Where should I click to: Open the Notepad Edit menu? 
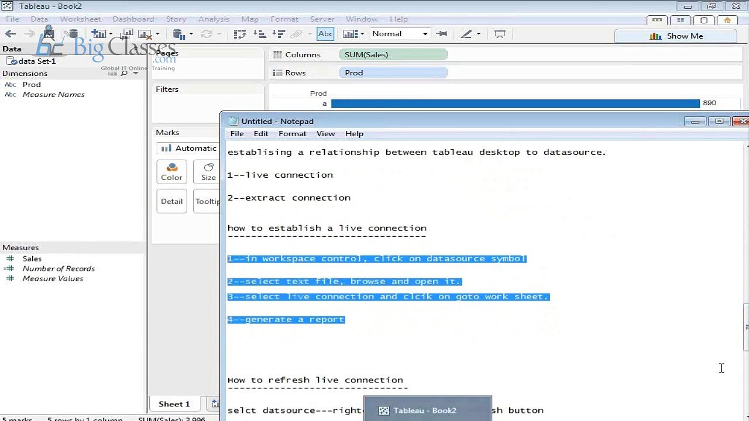coord(261,133)
